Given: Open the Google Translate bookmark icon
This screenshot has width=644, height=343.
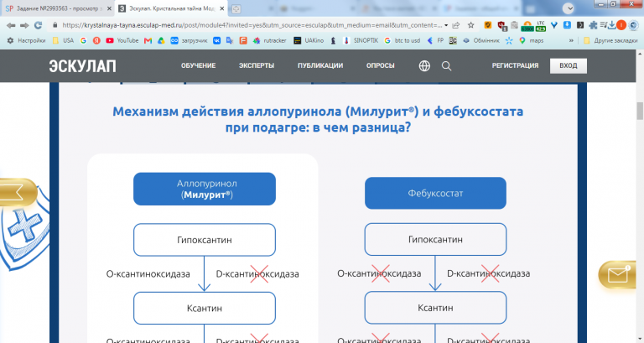Looking at the screenshot, I should coord(230,40).
